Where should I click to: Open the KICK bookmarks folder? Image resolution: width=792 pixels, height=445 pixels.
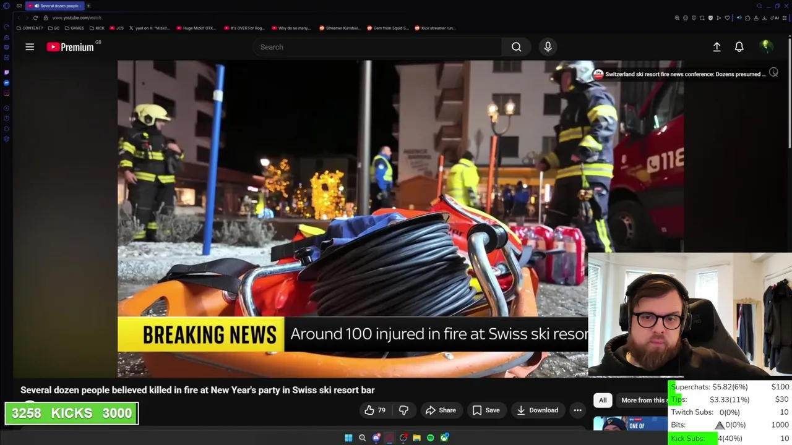(97, 28)
